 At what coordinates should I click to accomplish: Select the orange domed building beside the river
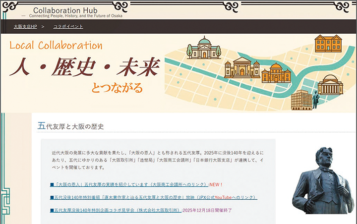[x=276, y=73]
